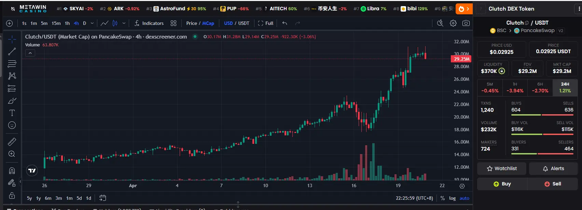The height and width of the screenshot is (210, 582).
Task: Switch chart to Price mode
Action: [192, 23]
